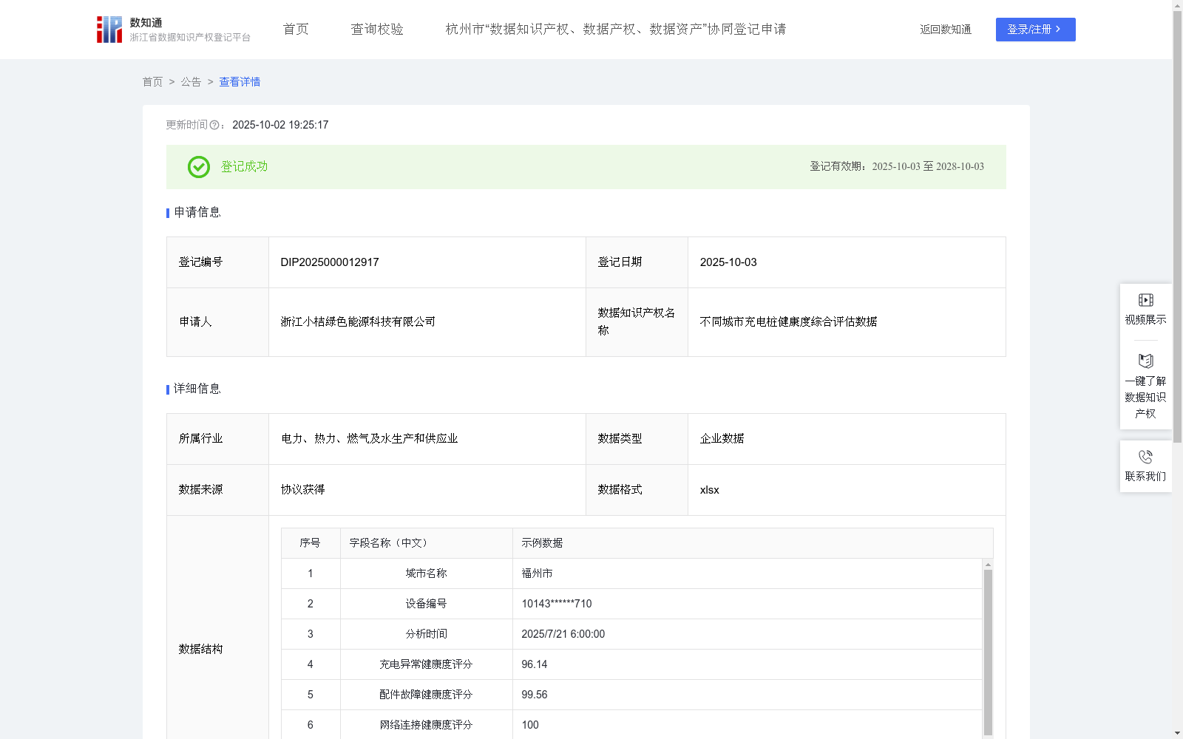Click the 申请信息 section heading
The image size is (1183, 739).
coord(197,213)
